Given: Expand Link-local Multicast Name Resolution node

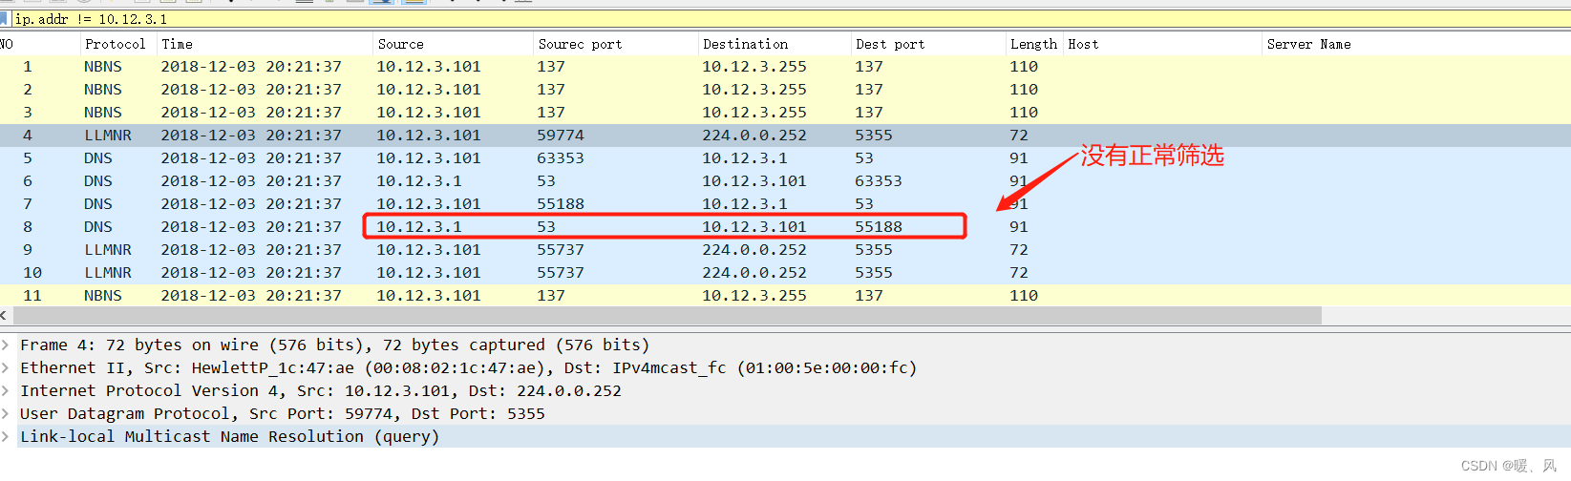Looking at the screenshot, I should coord(6,436).
